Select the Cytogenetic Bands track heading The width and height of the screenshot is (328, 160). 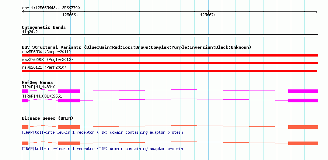(44, 27)
